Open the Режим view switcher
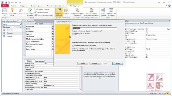Image resolution: width=172 pixels, height=96 pixels. tap(4, 12)
